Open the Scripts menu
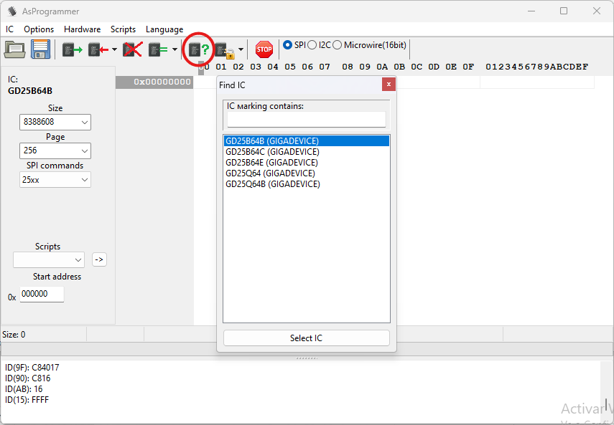The height and width of the screenshot is (425, 614). pyautogui.click(x=123, y=29)
